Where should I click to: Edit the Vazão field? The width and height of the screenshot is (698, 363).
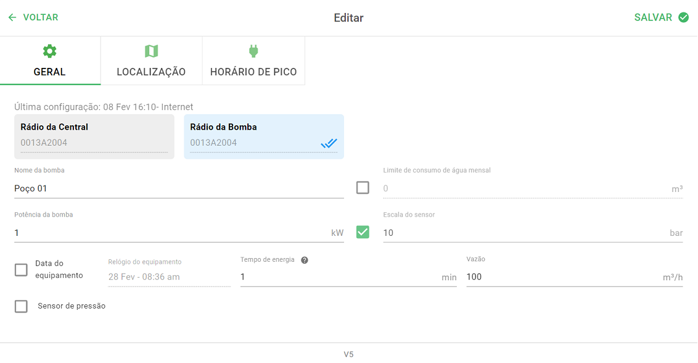click(x=575, y=277)
